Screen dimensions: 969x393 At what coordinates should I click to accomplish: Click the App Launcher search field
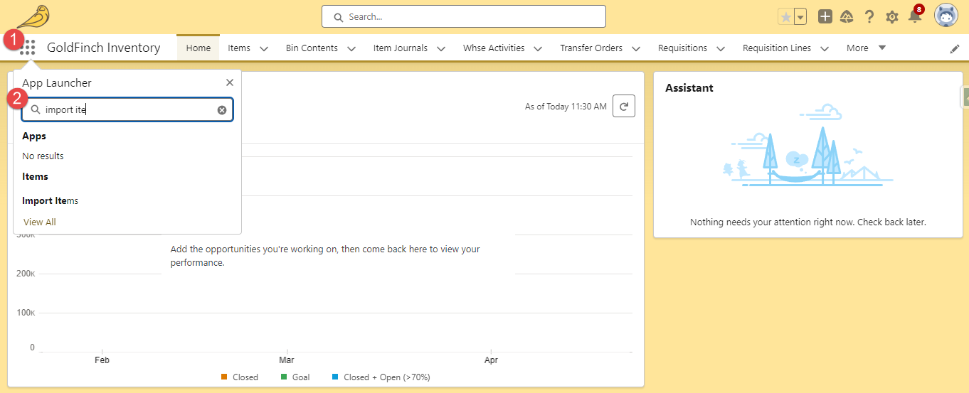click(127, 109)
